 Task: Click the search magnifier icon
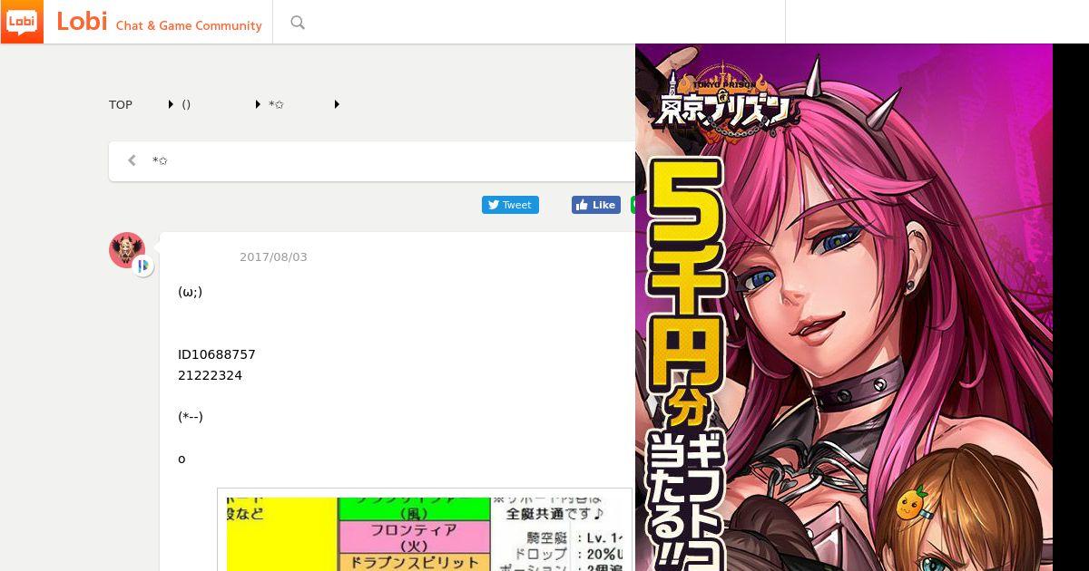[x=298, y=23]
